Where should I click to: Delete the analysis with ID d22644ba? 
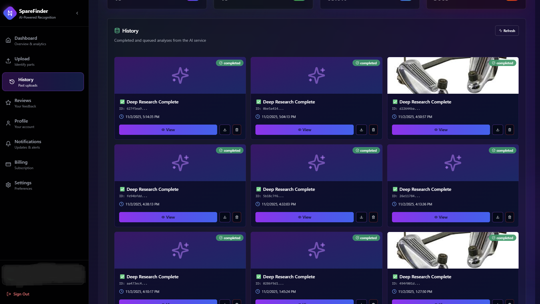click(x=509, y=129)
